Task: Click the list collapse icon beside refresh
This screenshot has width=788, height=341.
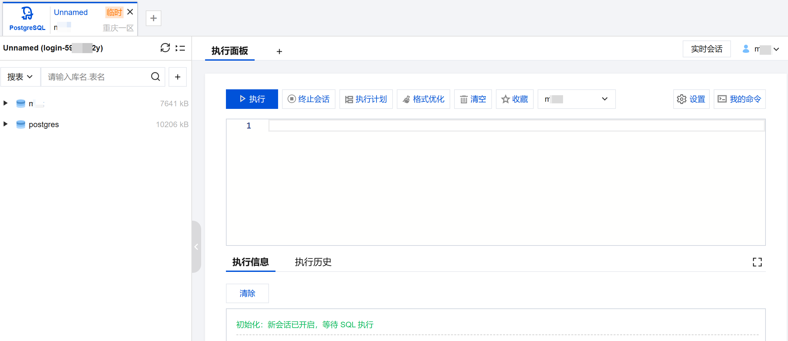Action: tap(180, 48)
